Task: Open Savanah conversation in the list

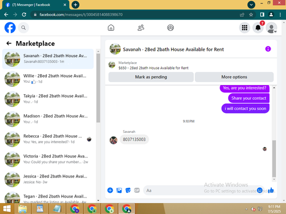Action: click(48, 59)
